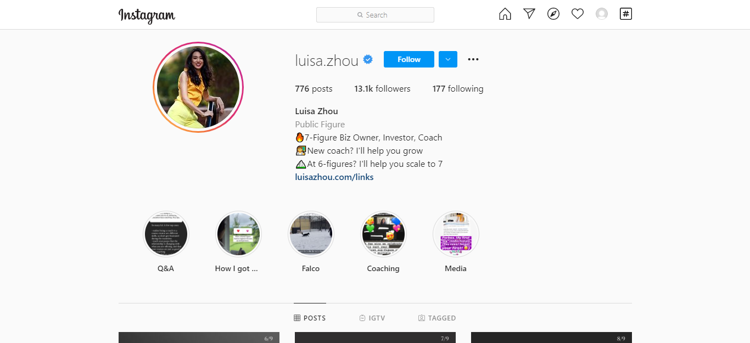Open the profile avatar icon in the header
The width and height of the screenshot is (750, 343).
(602, 14)
